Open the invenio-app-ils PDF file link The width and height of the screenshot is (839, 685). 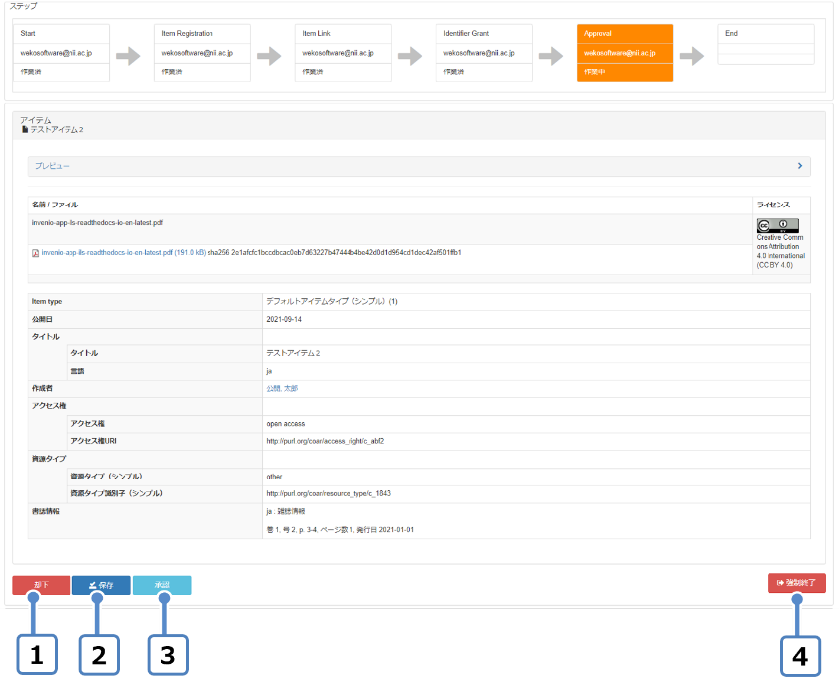[x=118, y=253]
